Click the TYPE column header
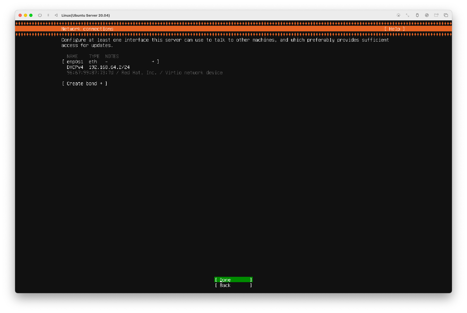This screenshot has width=467, height=313. (94, 56)
